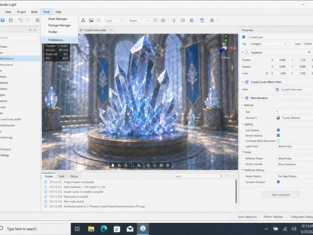313x235 pixels.
Task: Select the hand pan tool in viewport
Action: point(113,165)
